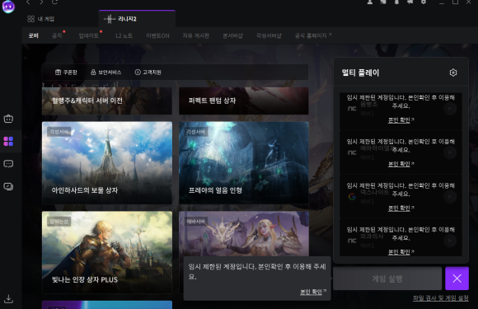The width and height of the screenshot is (478, 309).
Task: Open the 자유 게시판 menu tab
Action: (x=195, y=35)
